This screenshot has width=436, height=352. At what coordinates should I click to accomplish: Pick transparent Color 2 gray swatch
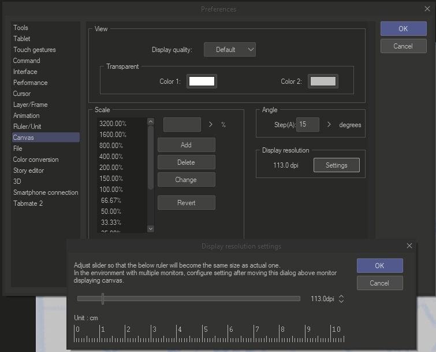pos(323,81)
